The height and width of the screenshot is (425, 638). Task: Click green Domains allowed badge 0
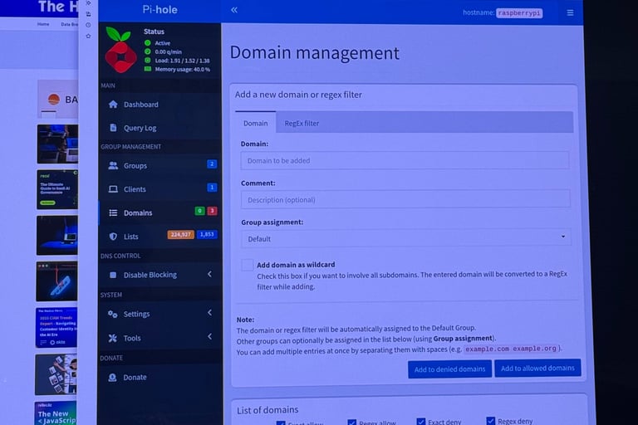tap(199, 211)
